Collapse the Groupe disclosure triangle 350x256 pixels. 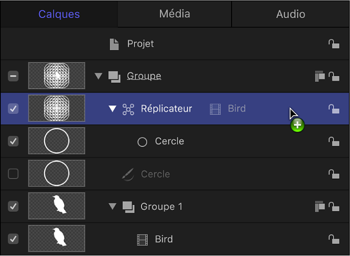98,76
